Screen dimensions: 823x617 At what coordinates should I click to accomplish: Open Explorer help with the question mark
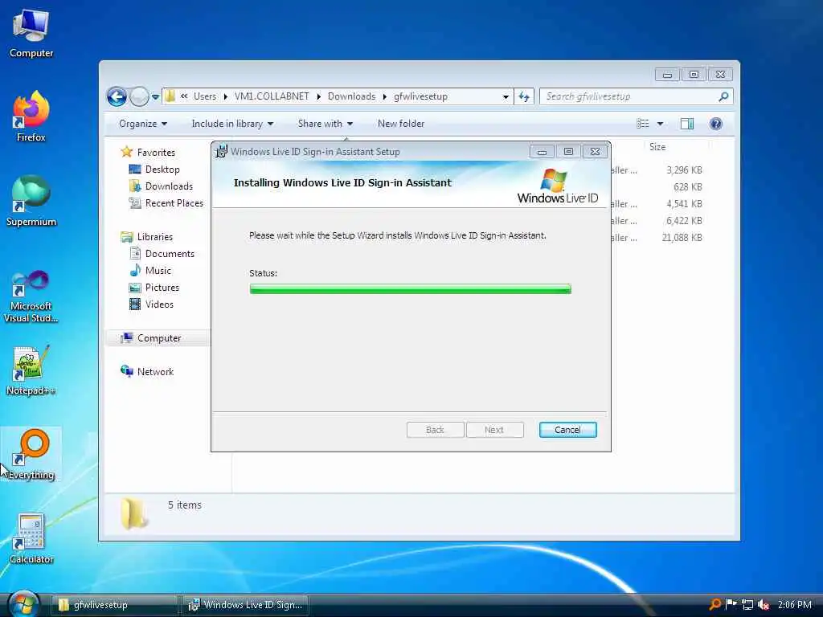click(716, 124)
